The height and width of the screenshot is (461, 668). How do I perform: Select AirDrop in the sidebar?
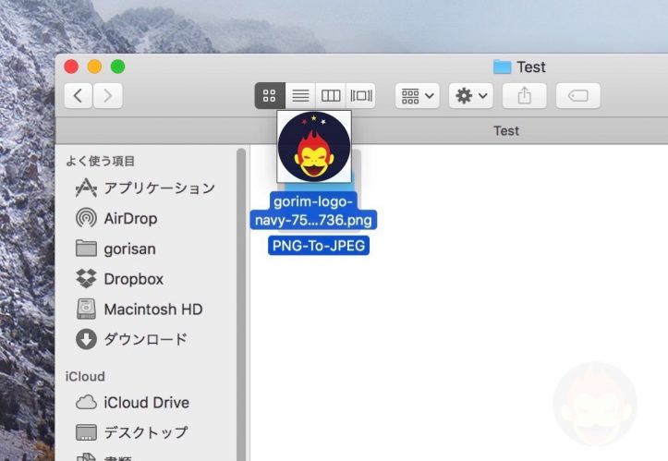point(145,218)
